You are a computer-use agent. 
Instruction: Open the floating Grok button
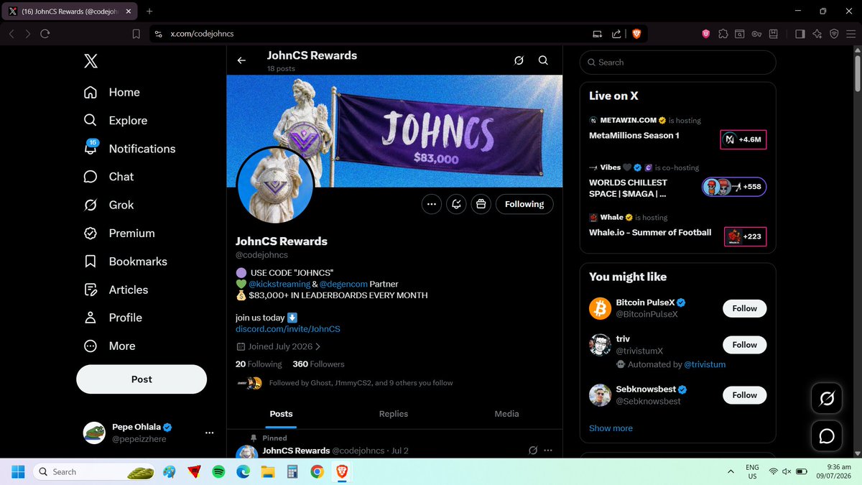(827, 398)
